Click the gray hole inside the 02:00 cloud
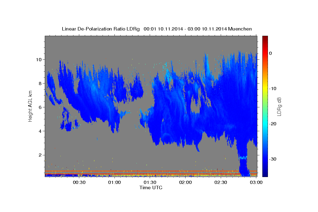 click(x=196, y=104)
